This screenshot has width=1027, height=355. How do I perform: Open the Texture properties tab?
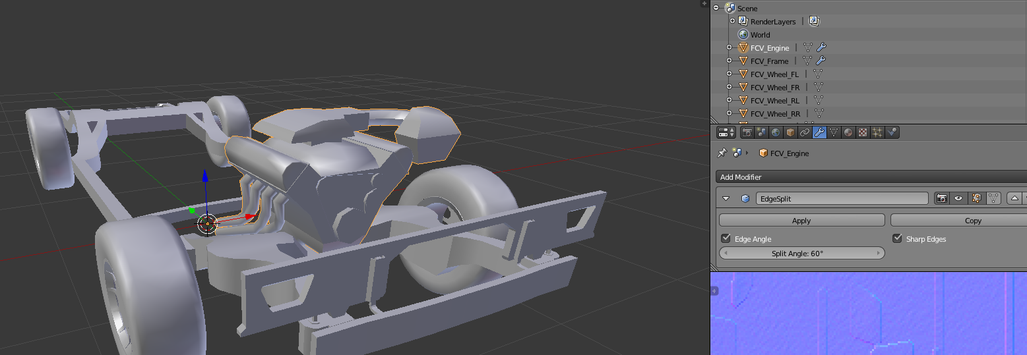863,132
